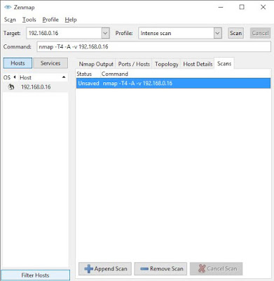This screenshot has width=274, height=281.
Task: Open the Host Details tab
Action: click(198, 64)
